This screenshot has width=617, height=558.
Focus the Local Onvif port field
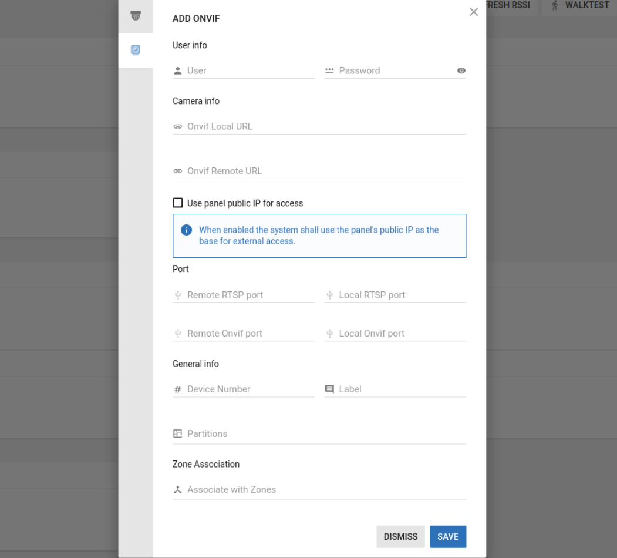(x=401, y=334)
